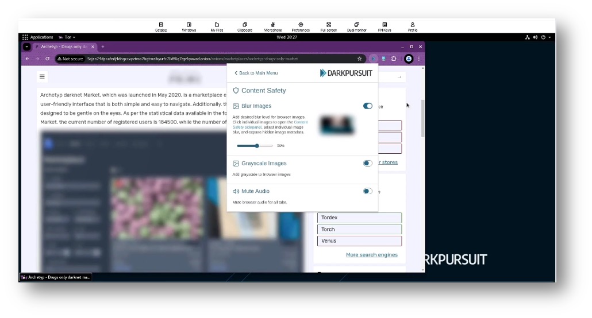The width and height of the screenshot is (592, 318).
Task: Open My Files from top toolbar
Action: (217, 27)
